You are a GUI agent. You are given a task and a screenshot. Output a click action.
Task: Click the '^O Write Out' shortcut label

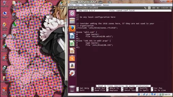[98, 88]
